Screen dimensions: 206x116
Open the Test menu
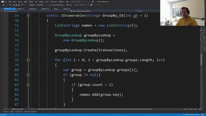[36, 2]
